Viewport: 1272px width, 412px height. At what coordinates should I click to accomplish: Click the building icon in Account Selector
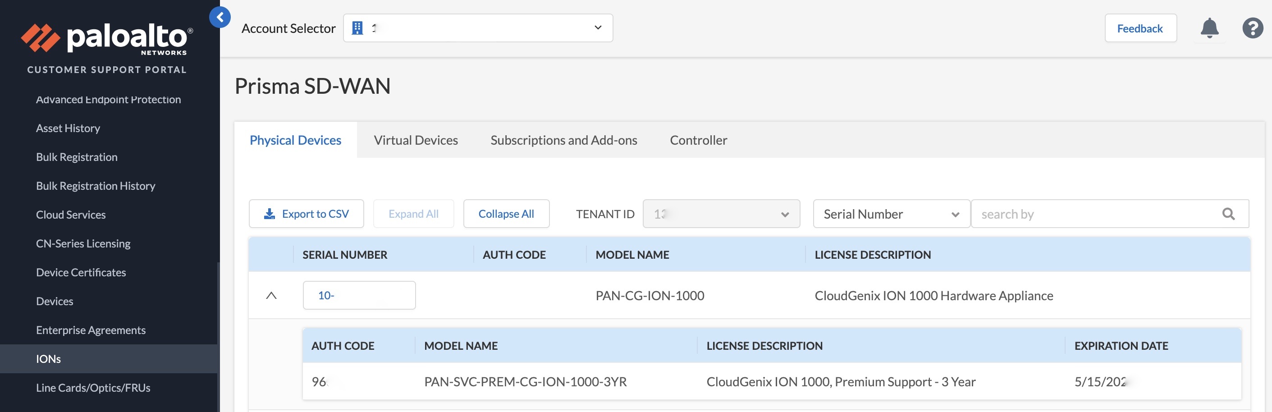(357, 28)
